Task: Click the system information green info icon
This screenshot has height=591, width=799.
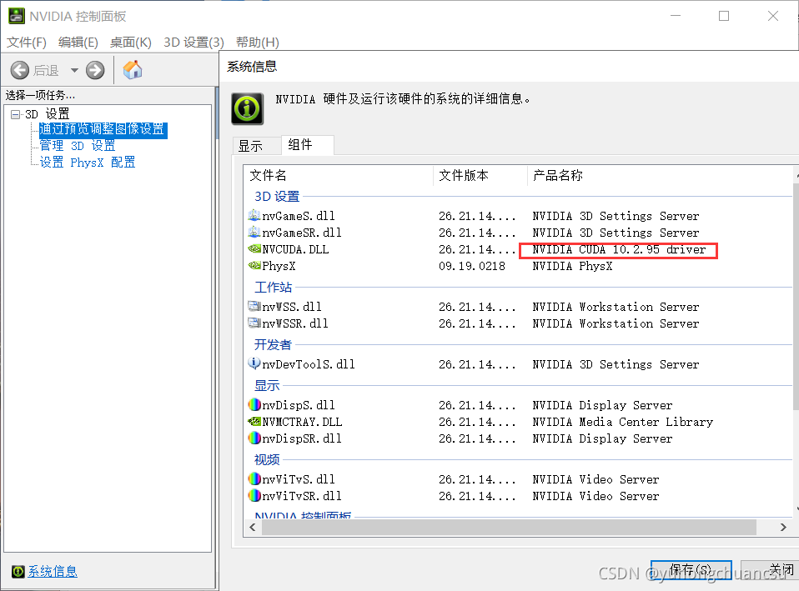Action: click(x=248, y=108)
